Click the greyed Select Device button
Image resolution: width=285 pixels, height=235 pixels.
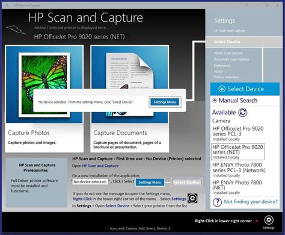pyautogui.click(x=186, y=183)
